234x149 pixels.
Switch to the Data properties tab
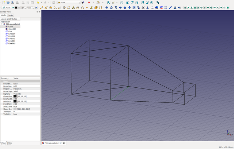point(10,143)
